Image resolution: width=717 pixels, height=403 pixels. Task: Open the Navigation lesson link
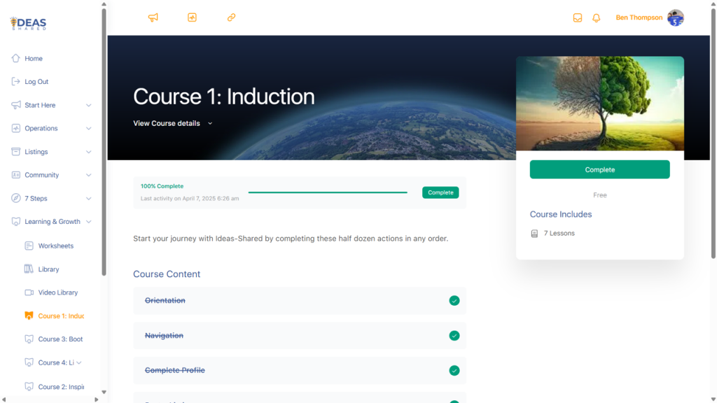point(164,335)
